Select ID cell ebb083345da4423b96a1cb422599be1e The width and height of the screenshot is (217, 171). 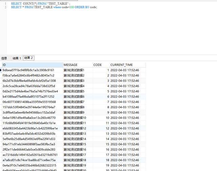point(33,128)
